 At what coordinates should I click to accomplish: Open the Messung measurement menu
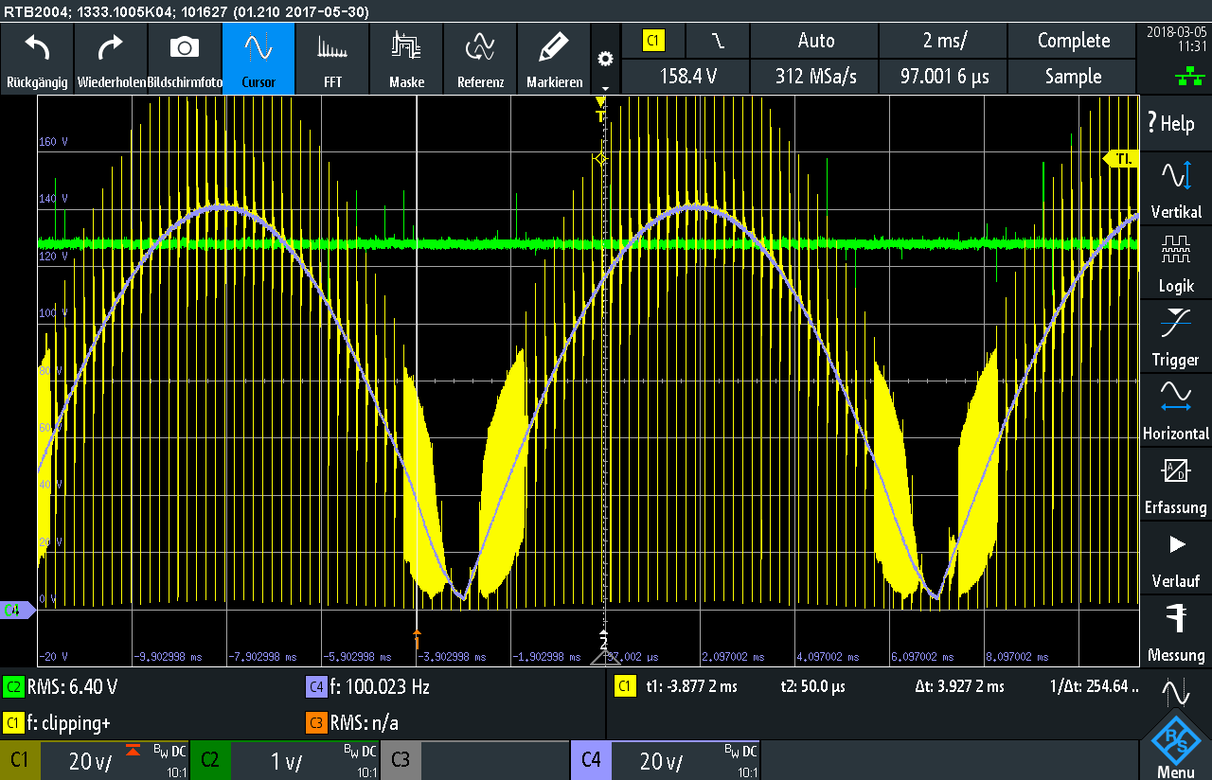click(x=1175, y=632)
